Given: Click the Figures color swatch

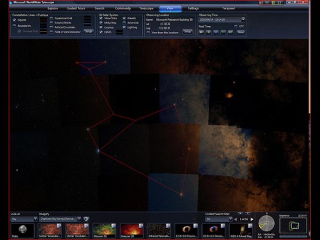Looking at the screenshot, I should [43, 20].
